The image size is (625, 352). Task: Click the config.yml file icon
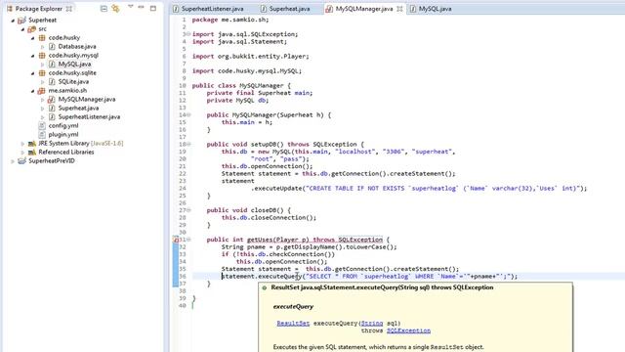click(42, 125)
